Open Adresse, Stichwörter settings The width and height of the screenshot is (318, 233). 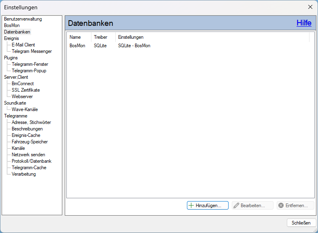pos(31,122)
